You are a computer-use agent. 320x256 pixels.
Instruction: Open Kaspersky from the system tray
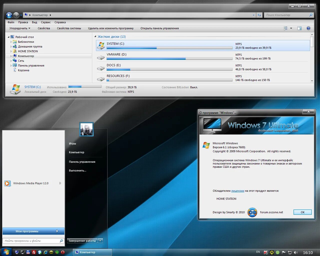point(266,252)
